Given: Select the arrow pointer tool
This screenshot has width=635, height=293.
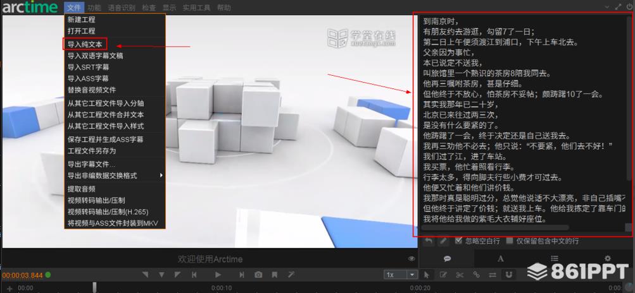Looking at the screenshot, I should pyautogui.click(x=427, y=275).
